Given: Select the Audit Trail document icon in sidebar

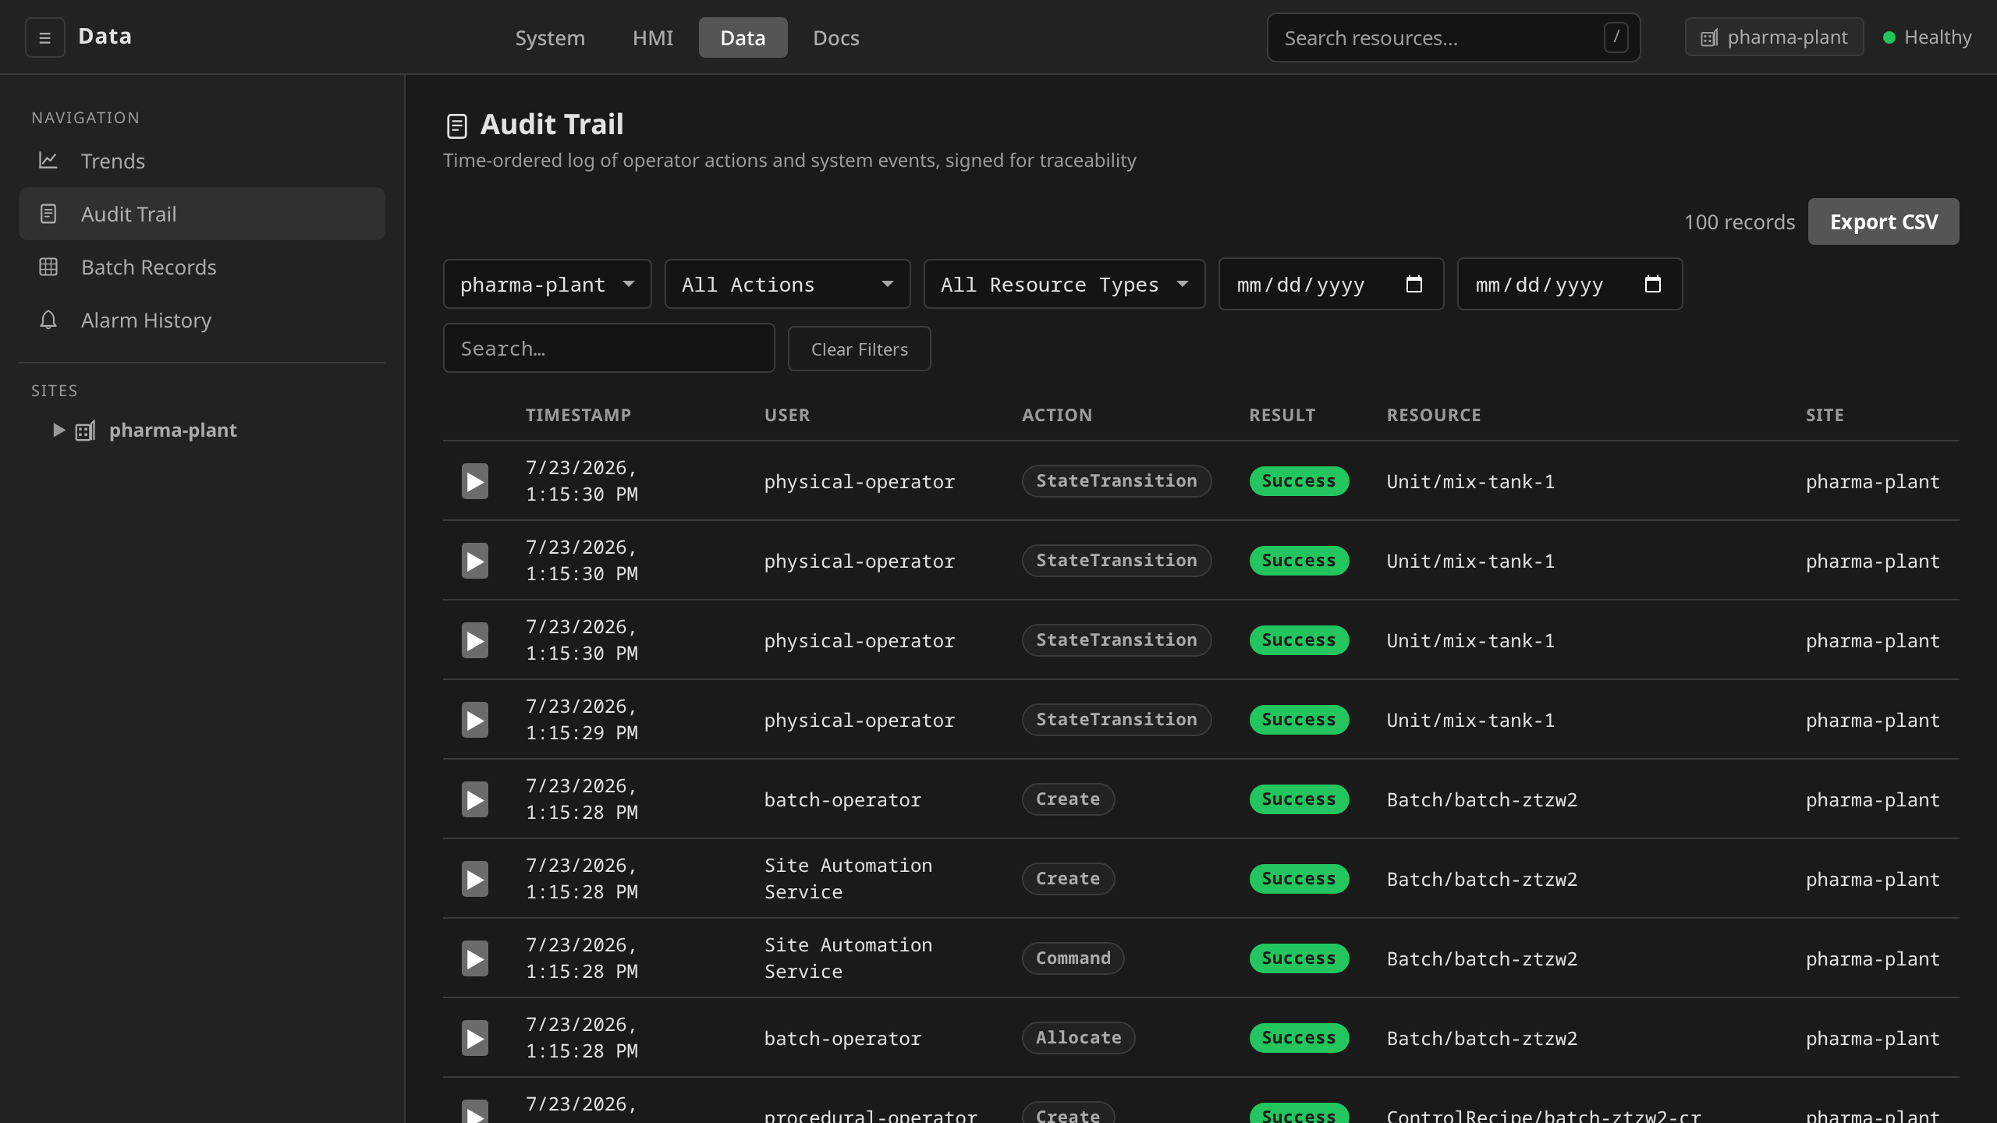Looking at the screenshot, I should (48, 214).
